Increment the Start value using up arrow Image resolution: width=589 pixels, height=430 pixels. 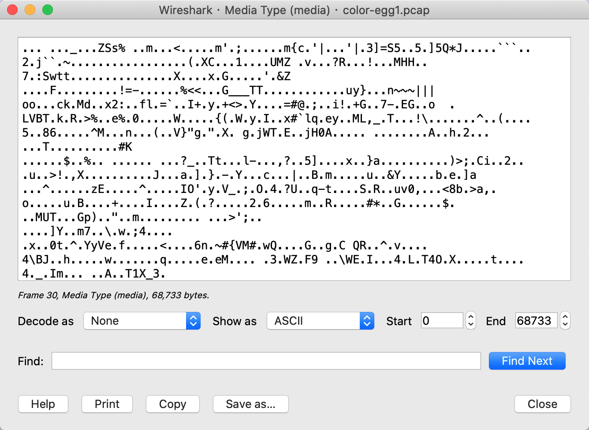pyautogui.click(x=471, y=317)
